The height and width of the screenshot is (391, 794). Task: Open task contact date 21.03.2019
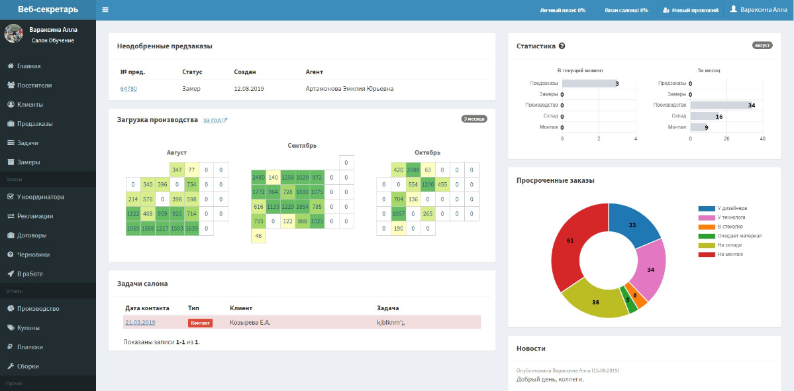click(x=140, y=323)
